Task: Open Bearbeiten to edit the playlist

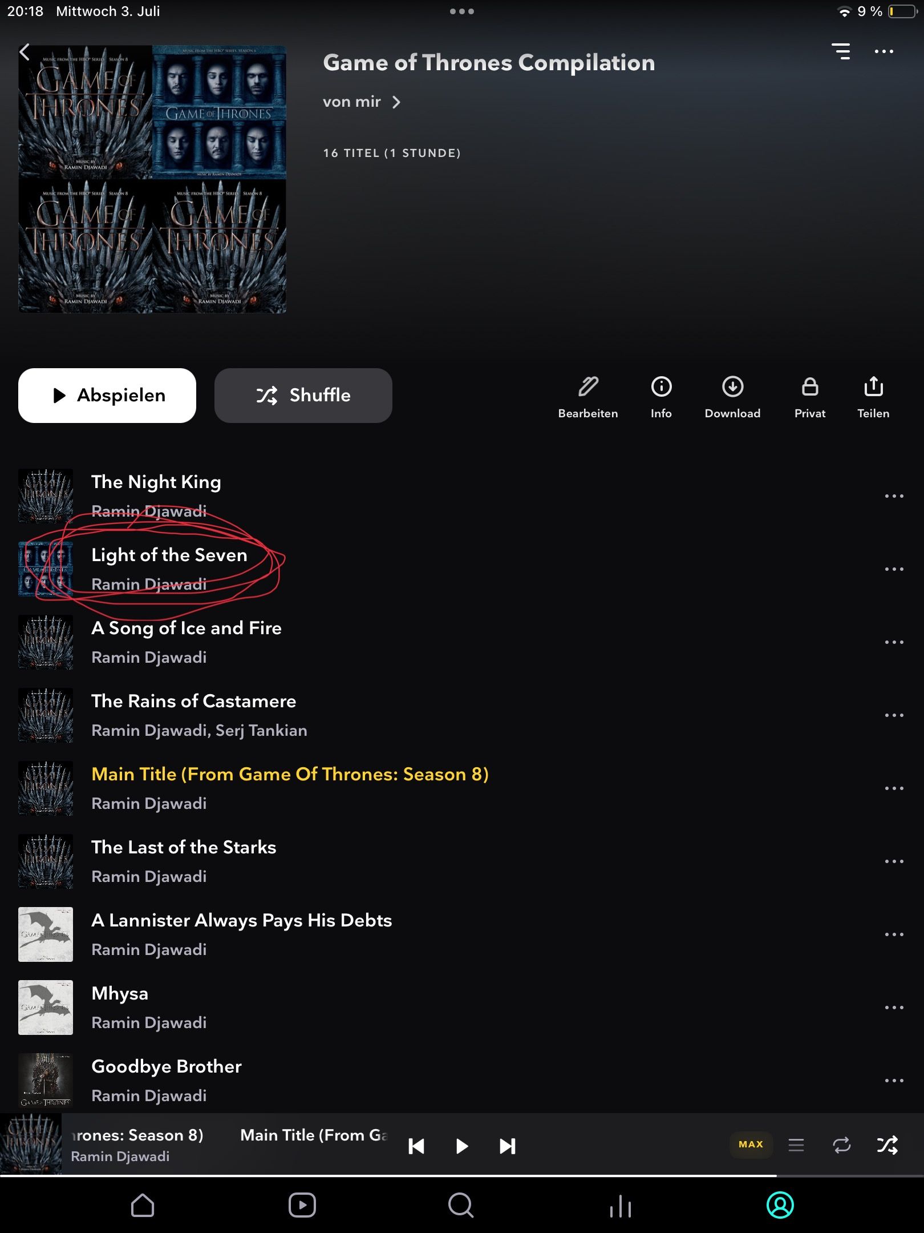Action: tap(587, 397)
